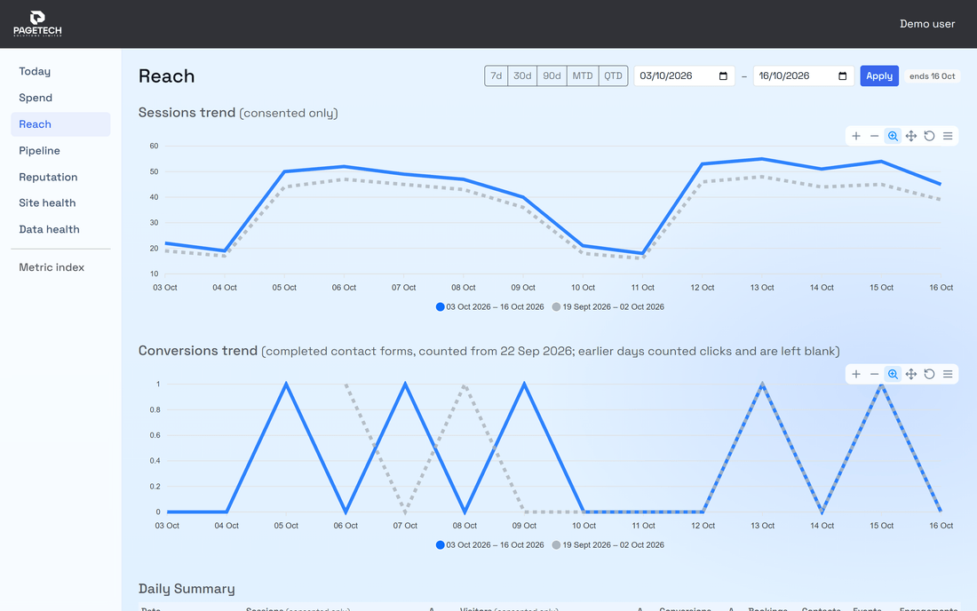Image resolution: width=977 pixels, height=611 pixels.
Task: Apply the chosen date range
Action: tap(879, 76)
